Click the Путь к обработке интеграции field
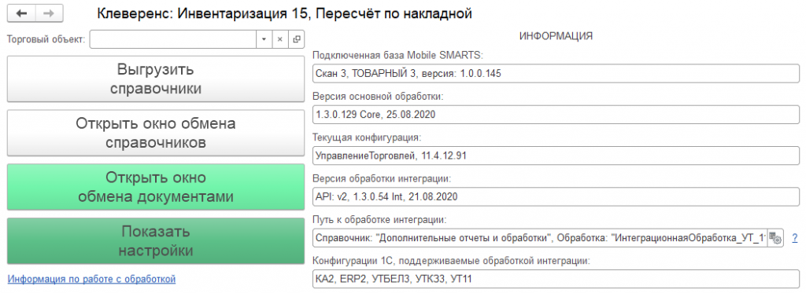This screenshot has width=806, height=293. (540, 238)
